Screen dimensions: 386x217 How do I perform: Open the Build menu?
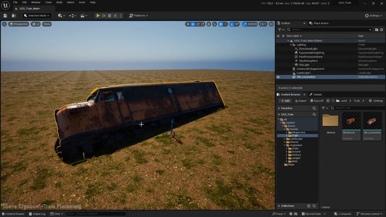[59, 2]
